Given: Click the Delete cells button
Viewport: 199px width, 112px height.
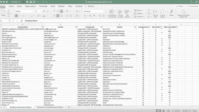Looking at the screenshot, I should pos(139,13).
